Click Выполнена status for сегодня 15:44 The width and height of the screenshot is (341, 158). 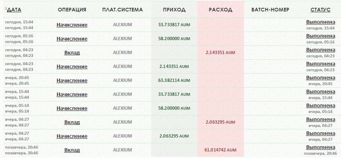click(321, 22)
